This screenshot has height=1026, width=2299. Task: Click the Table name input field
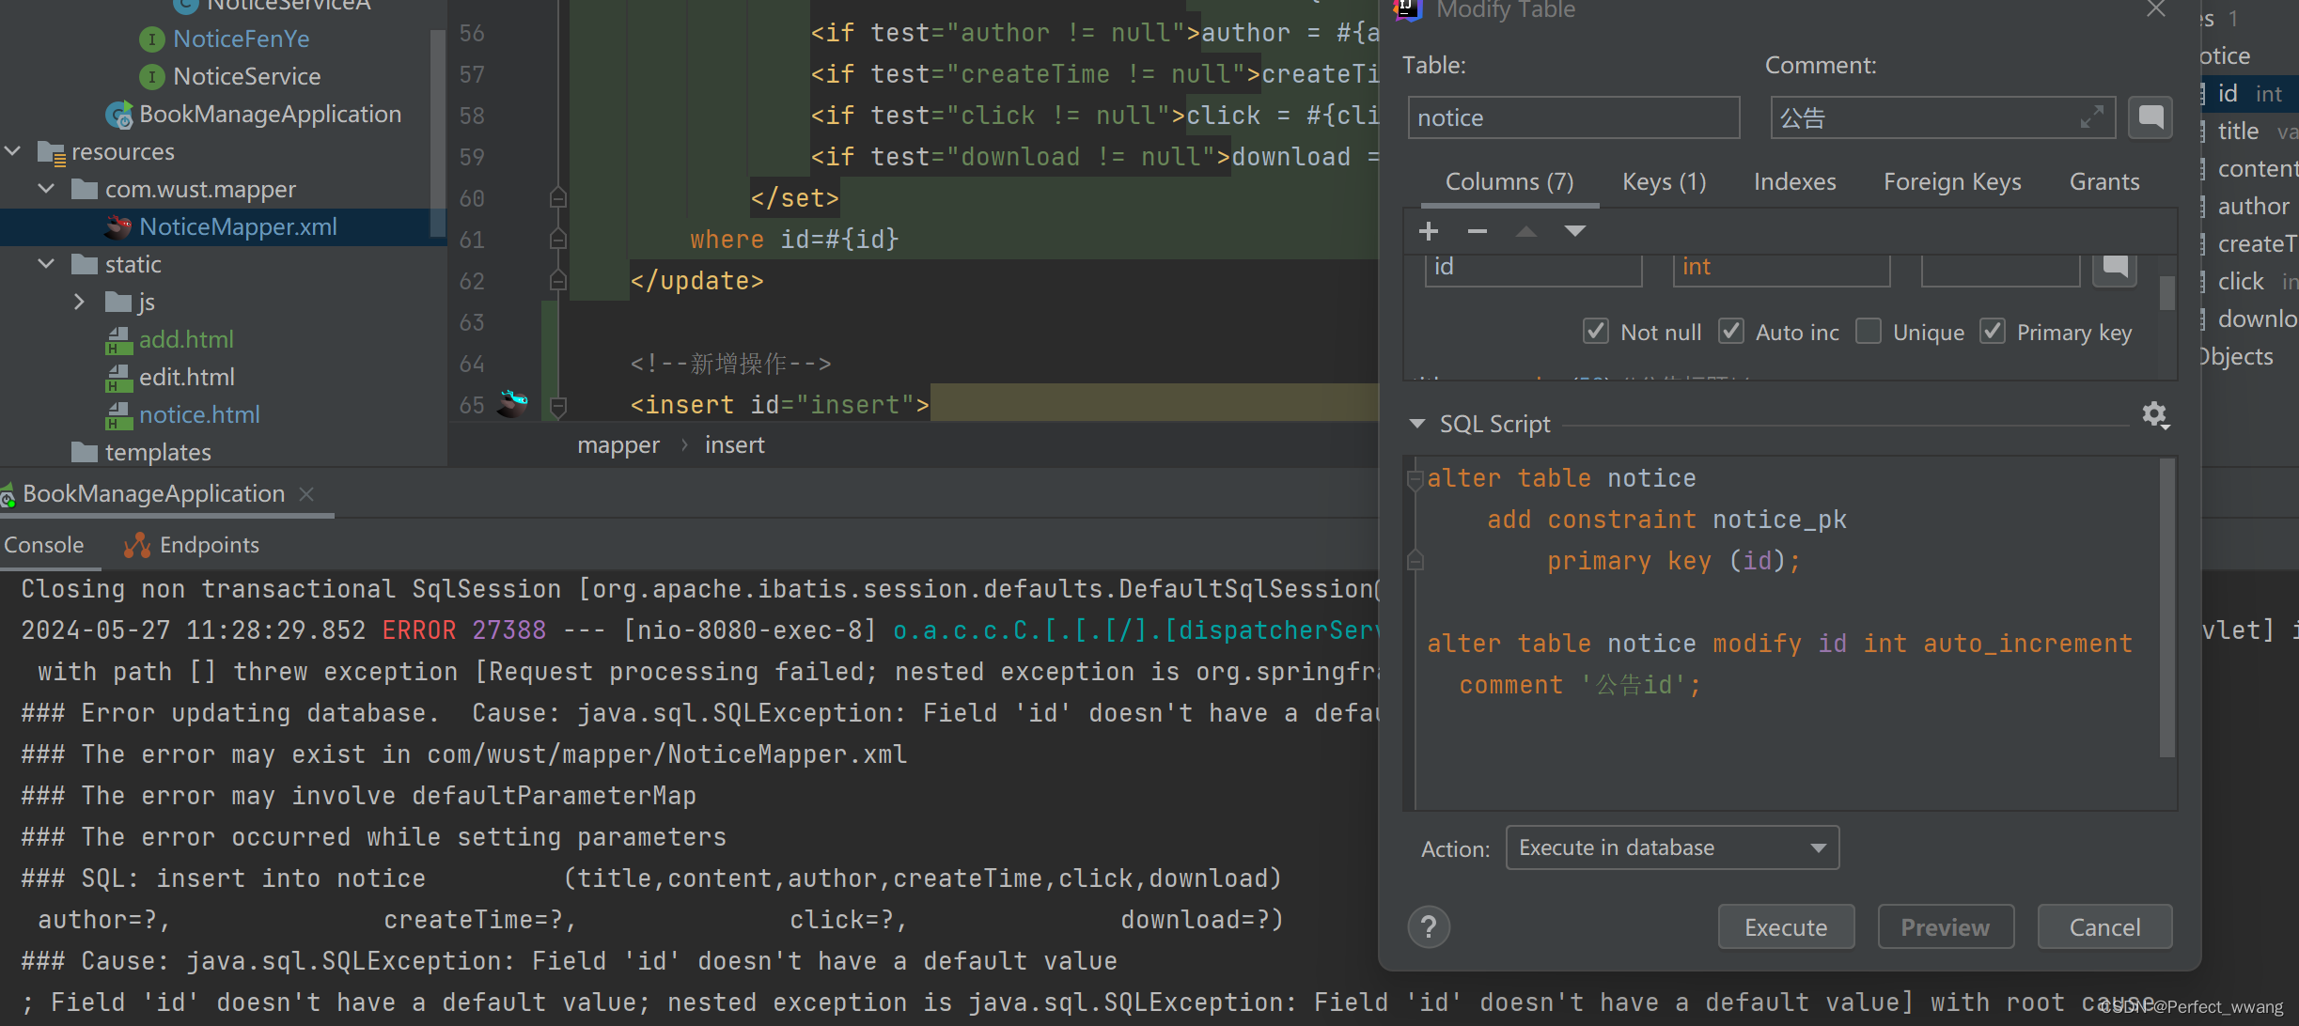pyautogui.click(x=1572, y=117)
